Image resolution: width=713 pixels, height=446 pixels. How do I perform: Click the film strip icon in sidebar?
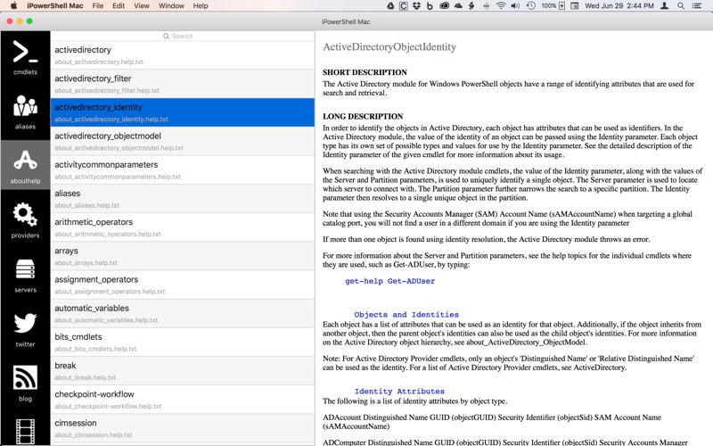pyautogui.click(x=25, y=431)
